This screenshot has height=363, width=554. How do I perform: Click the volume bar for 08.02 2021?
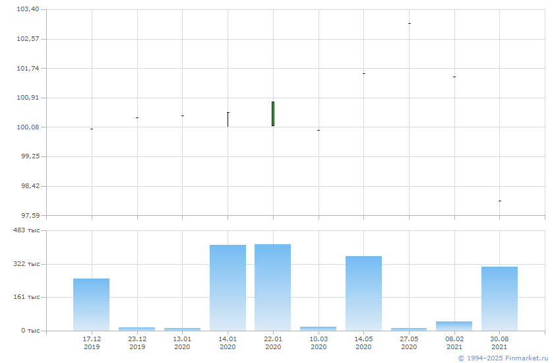454,326
